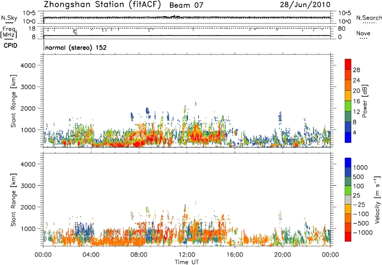Viewport: 382px width, 265px height.
Task: Click the 'CPID' label
Action: [x=11, y=45]
